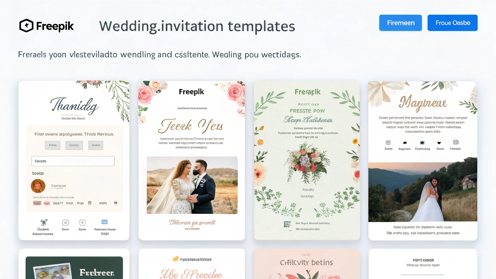The image size is (496, 279).
Task: Click the Firemeen button
Action: coord(400,23)
